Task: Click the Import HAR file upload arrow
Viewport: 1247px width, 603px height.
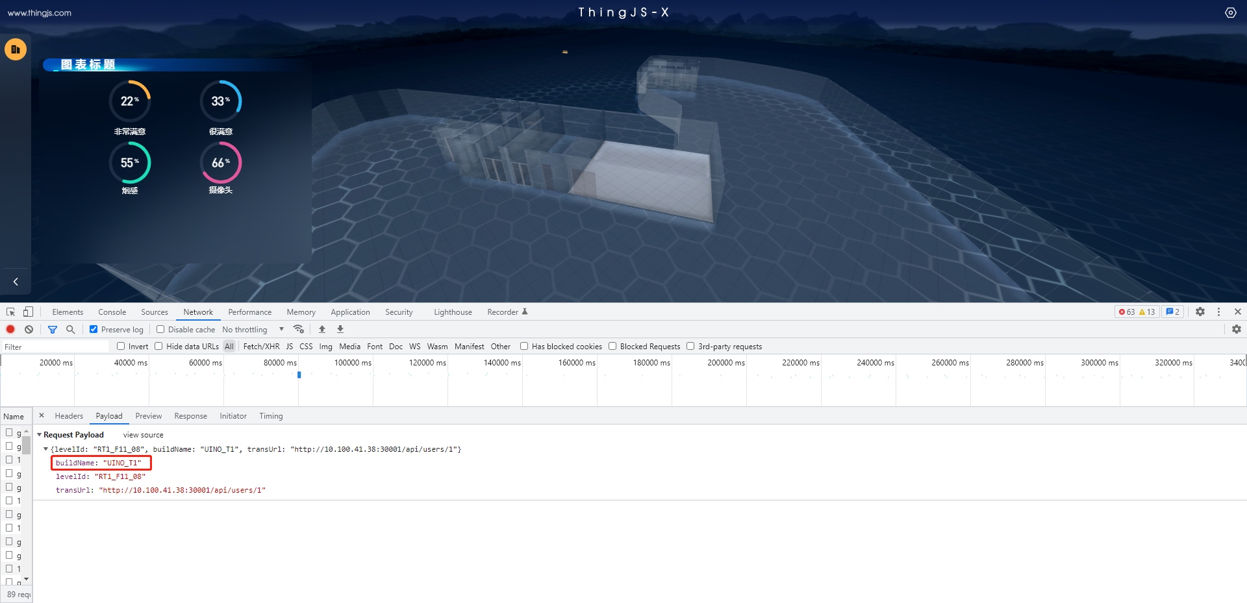Action: 322,330
